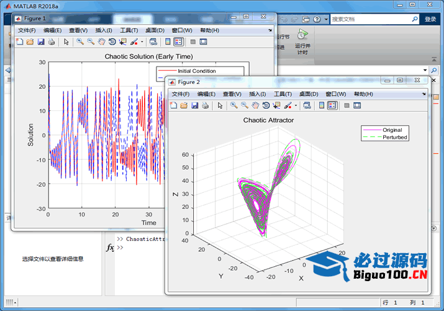Viewport: 444px width, 311px height.
Task: Click Run and Time button in MATLAB ribbon
Action: 302,45
